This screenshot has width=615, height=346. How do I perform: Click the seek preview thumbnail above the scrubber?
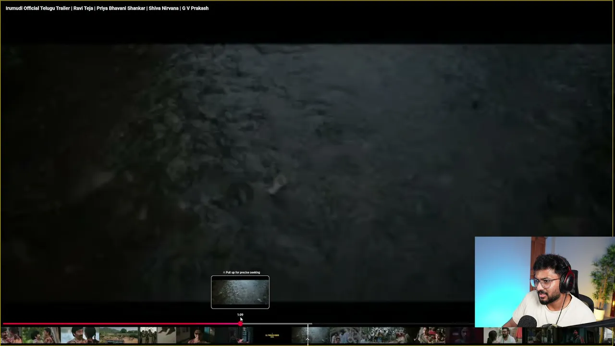tap(240, 292)
